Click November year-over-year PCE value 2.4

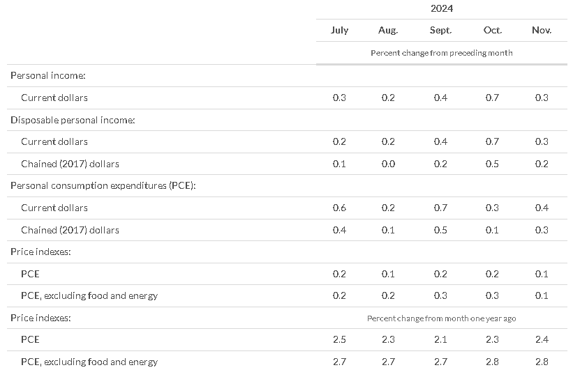click(x=542, y=340)
